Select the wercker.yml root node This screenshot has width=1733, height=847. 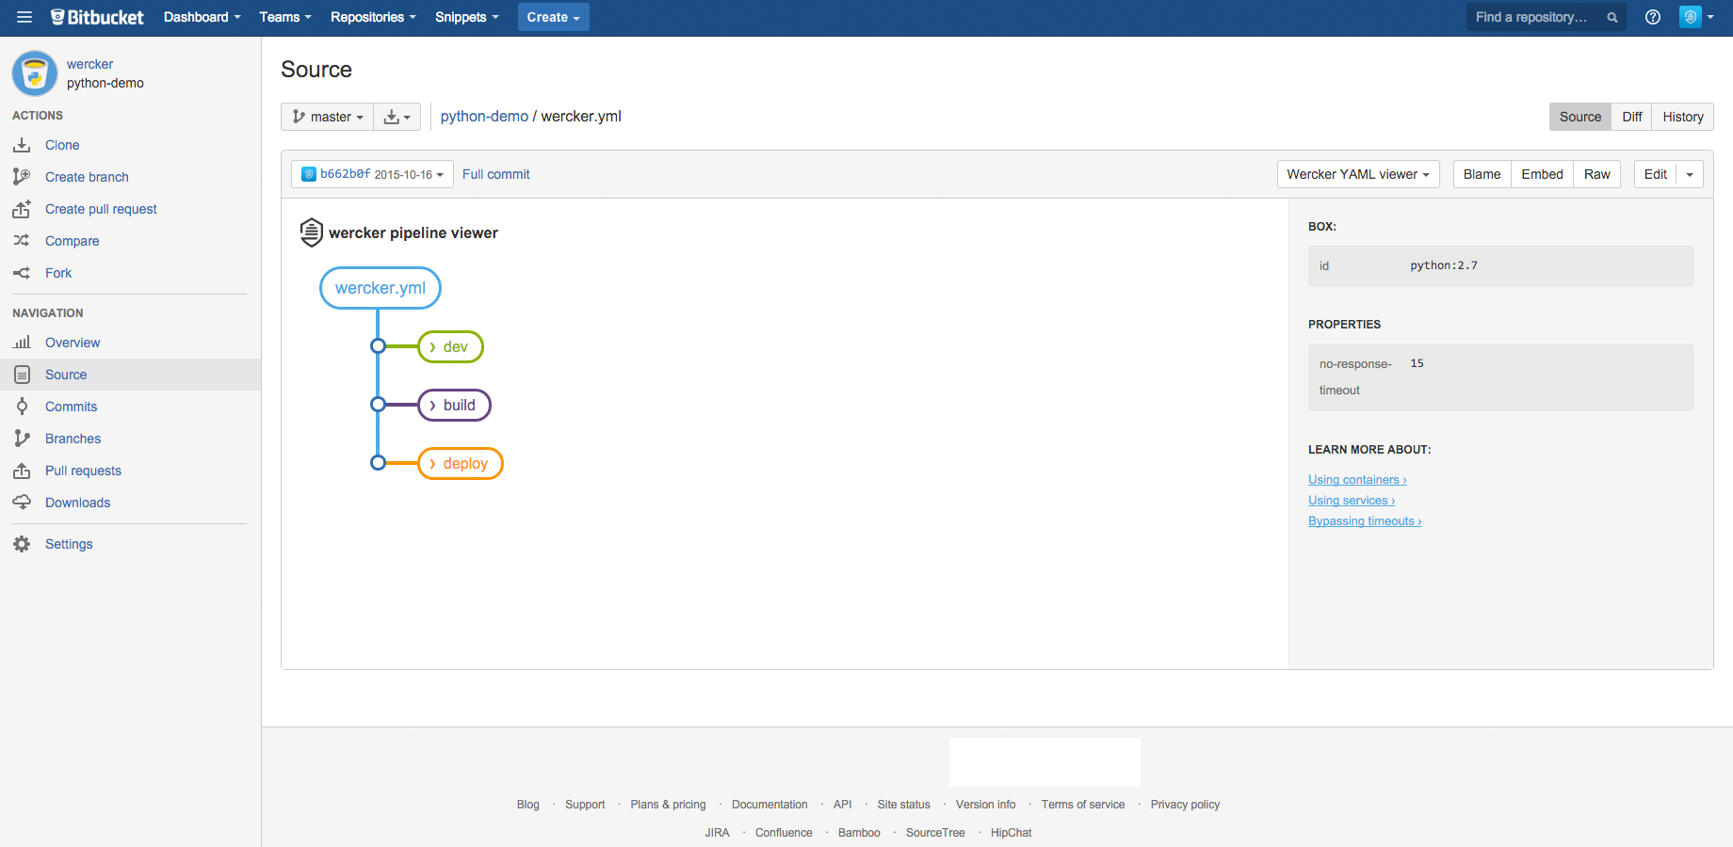point(381,288)
